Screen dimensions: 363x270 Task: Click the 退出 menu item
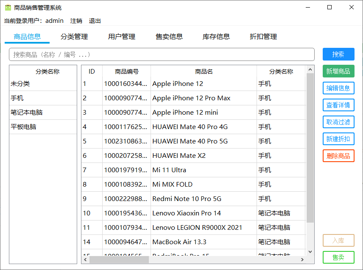95,21
